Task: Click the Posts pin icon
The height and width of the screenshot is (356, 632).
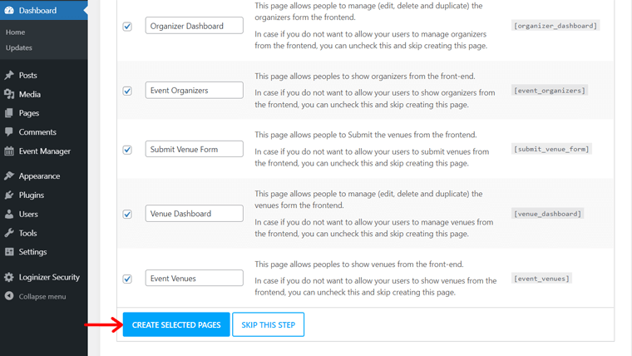Action: point(9,76)
